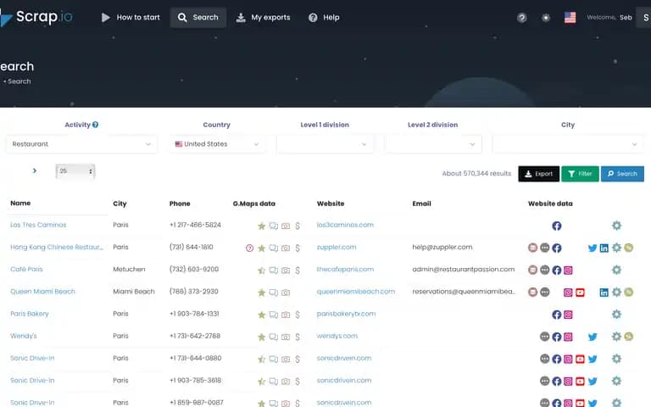The width and height of the screenshot is (651, 407).
Task: Open Los Tres Caminos listing
Action: click(x=38, y=225)
